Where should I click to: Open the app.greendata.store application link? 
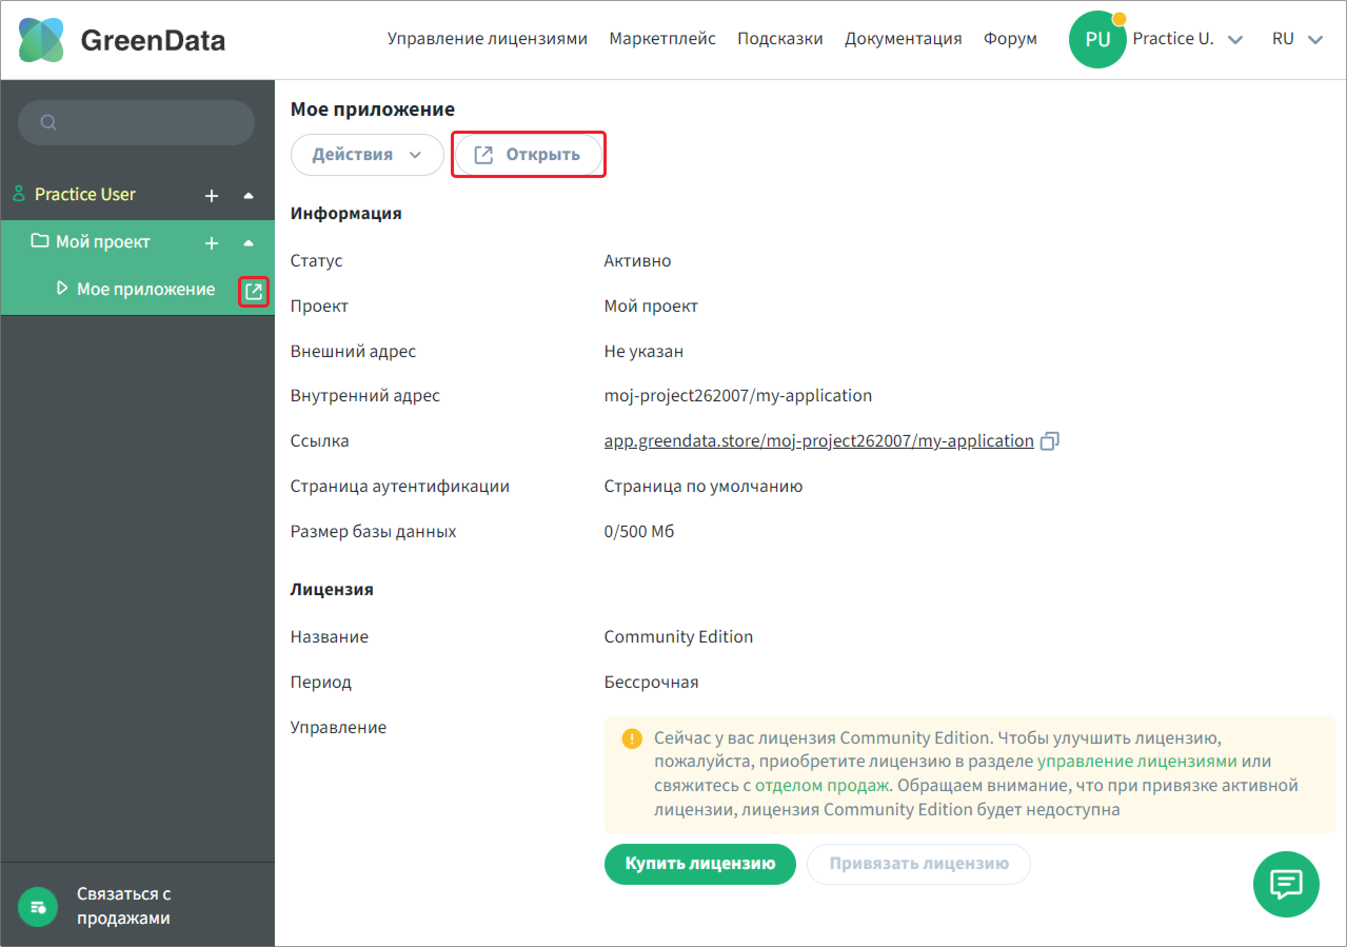[x=819, y=441]
